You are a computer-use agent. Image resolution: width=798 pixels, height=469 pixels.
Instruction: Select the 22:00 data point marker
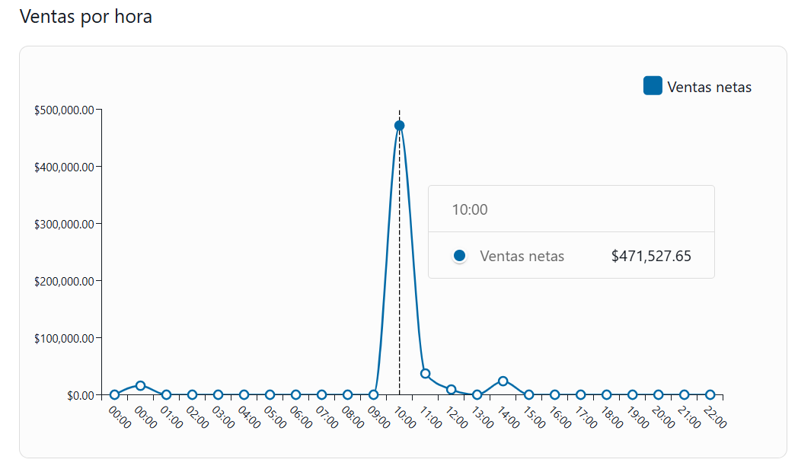coord(710,395)
